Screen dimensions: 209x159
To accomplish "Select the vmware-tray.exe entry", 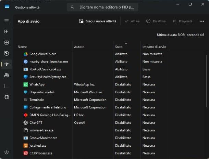I will pos(41,130).
